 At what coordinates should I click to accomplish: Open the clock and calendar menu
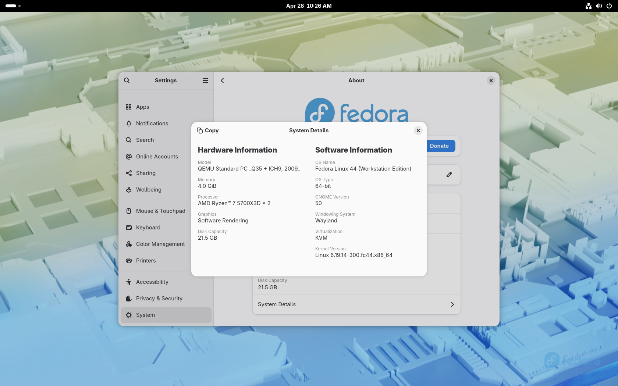(309, 6)
